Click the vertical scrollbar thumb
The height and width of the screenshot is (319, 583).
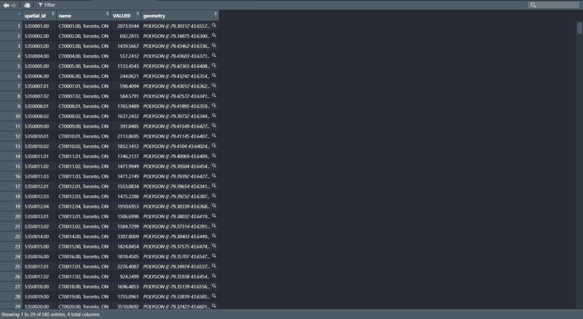pyautogui.click(x=580, y=28)
